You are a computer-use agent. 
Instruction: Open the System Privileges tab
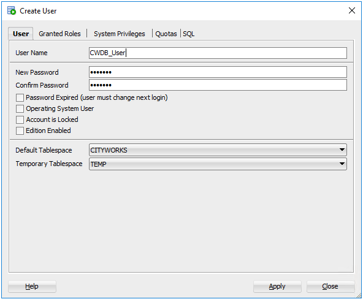120,34
